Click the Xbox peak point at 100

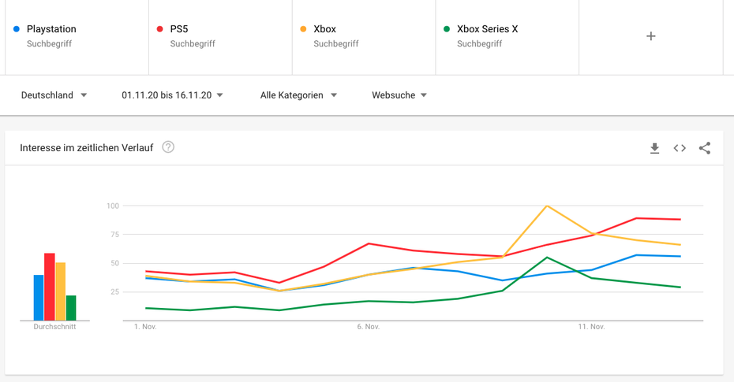tap(547, 206)
